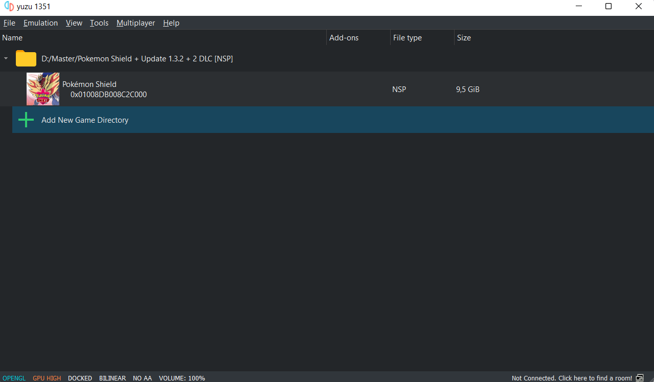
Task: Collapse the Pokemon Shield directory tree entry
Action: click(6, 58)
